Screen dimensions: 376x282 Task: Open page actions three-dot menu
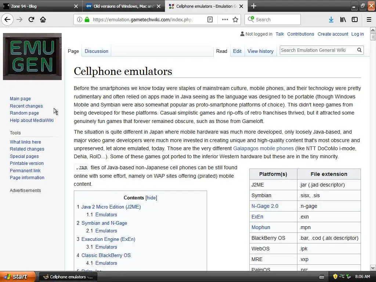[225, 19]
